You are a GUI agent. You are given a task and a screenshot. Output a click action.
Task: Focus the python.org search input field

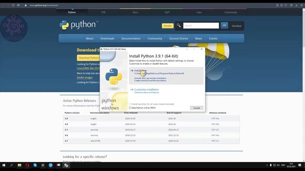[201, 26]
